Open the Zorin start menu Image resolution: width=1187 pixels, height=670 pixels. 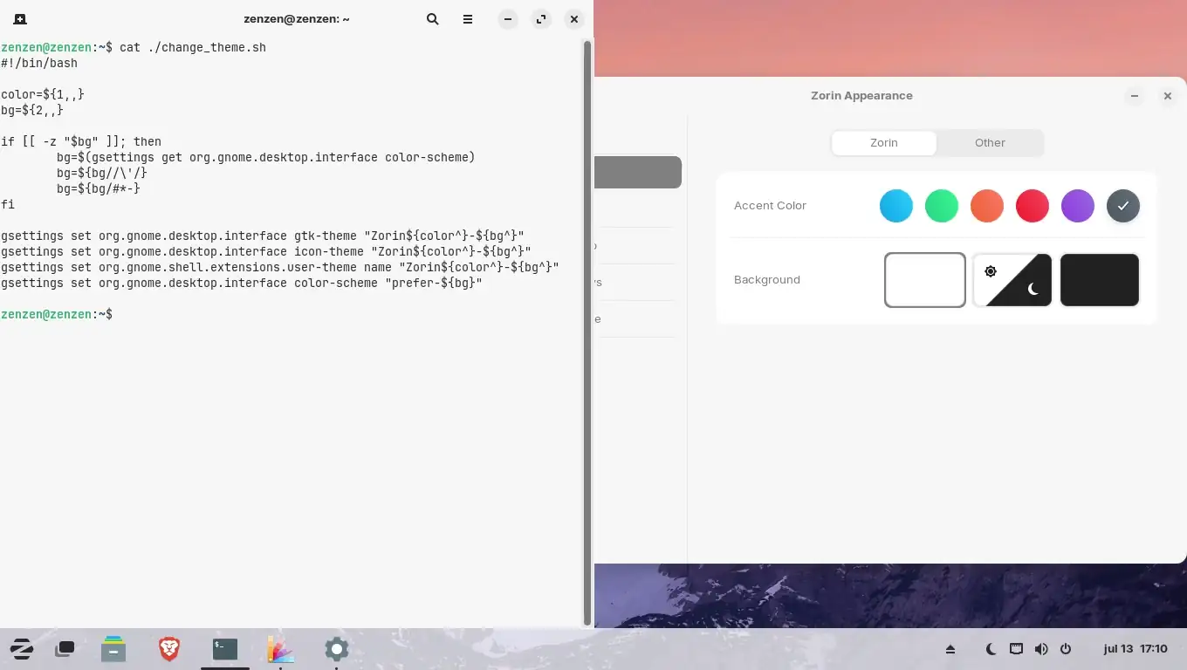21,649
